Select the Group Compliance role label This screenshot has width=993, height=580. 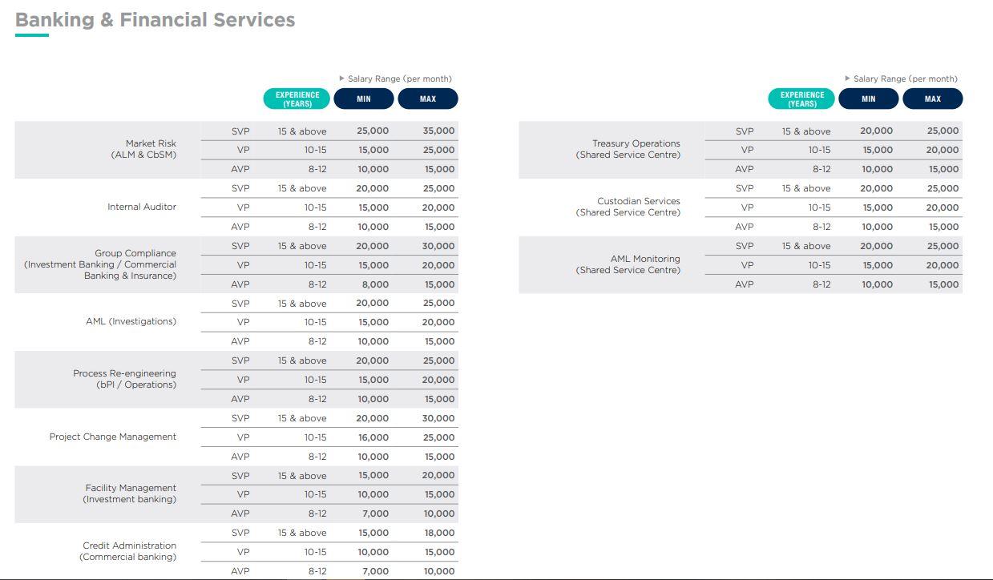[101, 264]
